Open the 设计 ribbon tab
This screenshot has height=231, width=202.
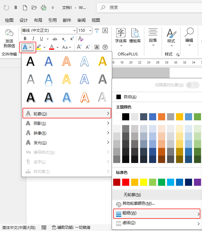click(x=23, y=20)
